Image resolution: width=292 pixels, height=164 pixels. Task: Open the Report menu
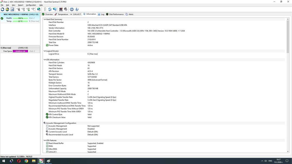click(21, 5)
